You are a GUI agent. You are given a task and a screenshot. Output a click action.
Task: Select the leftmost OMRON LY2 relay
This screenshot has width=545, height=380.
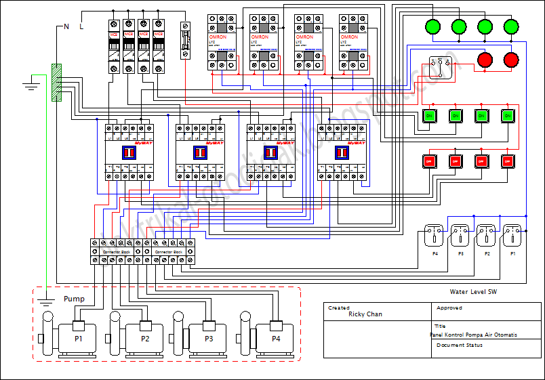[x=222, y=42]
